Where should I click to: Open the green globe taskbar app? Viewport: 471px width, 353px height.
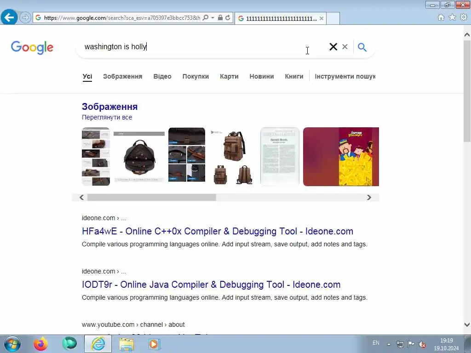click(69, 344)
